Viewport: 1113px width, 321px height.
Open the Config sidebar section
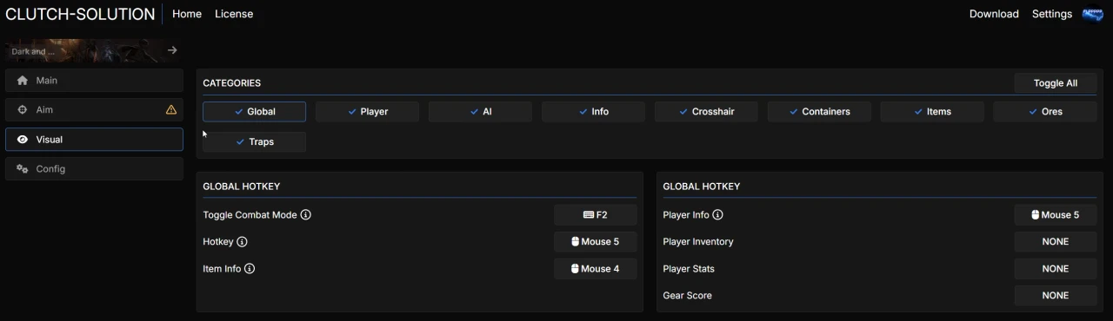pyautogui.click(x=94, y=169)
